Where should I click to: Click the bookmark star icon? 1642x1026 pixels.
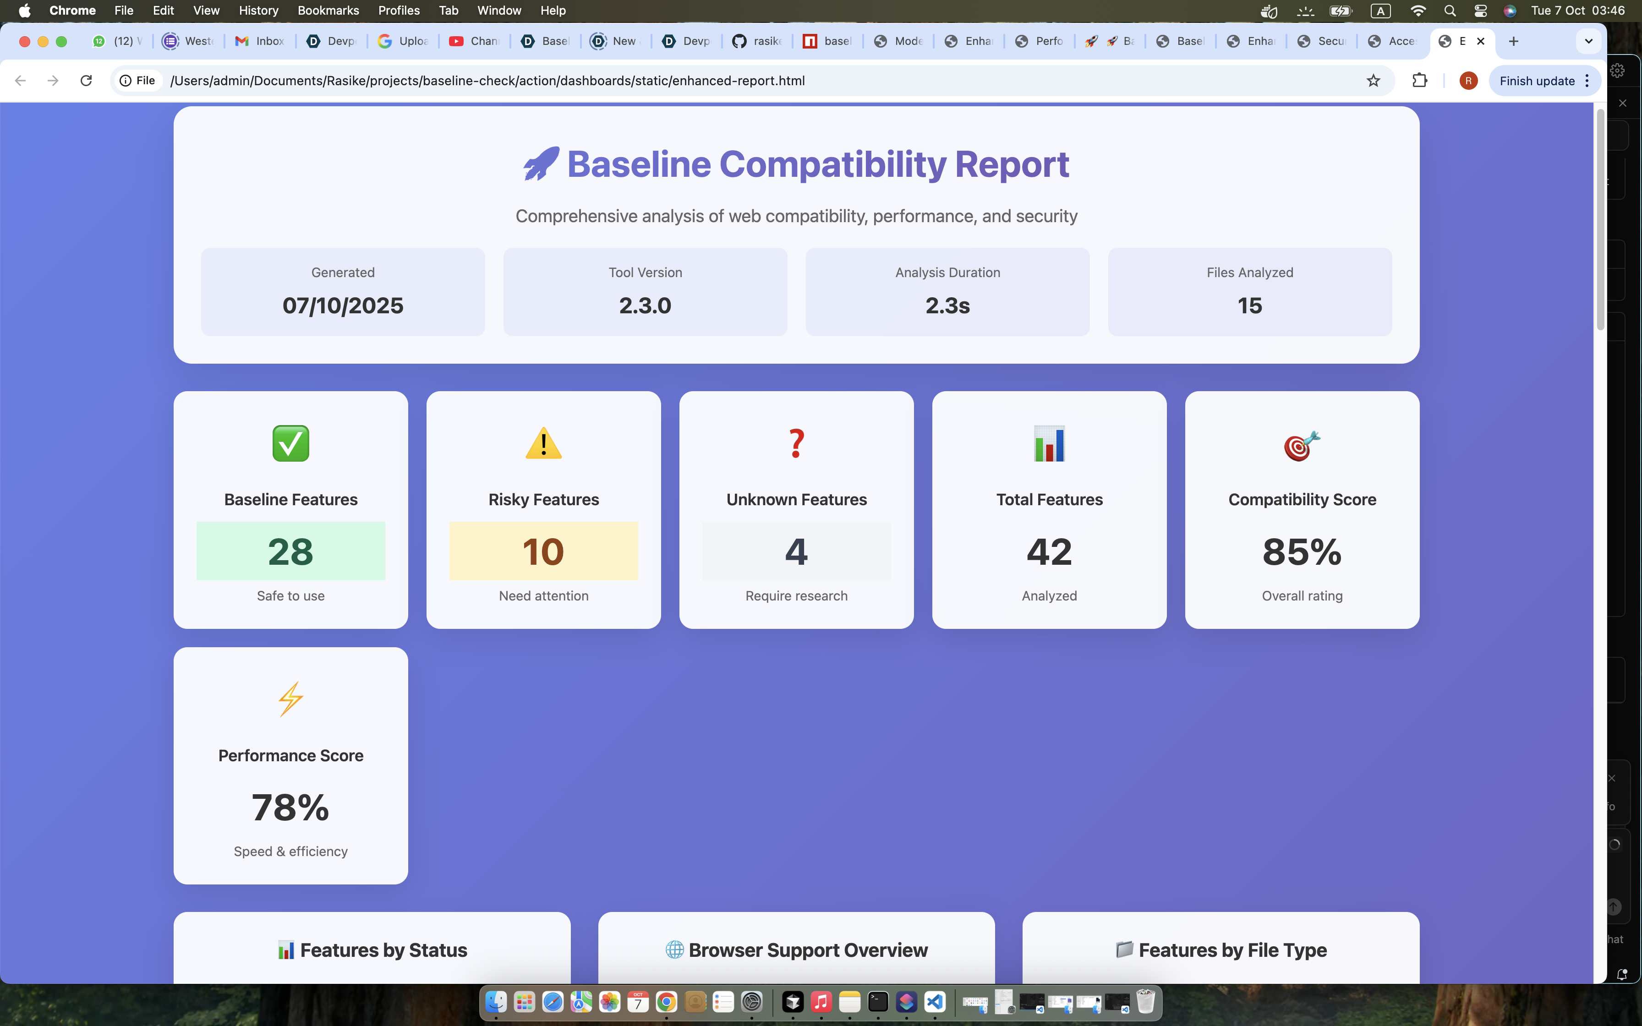1374,81
